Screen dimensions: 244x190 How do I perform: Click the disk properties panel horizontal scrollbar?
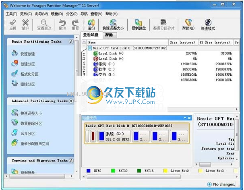[205, 164]
